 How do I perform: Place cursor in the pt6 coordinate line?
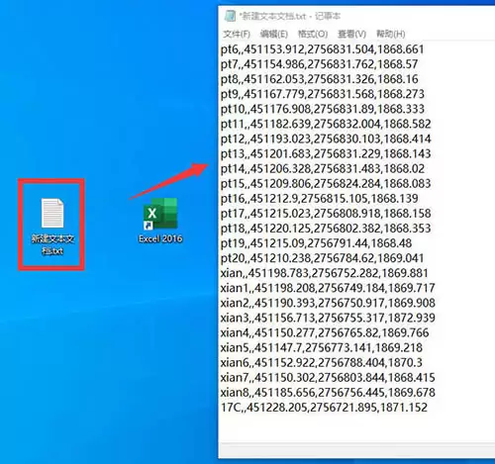coord(322,49)
